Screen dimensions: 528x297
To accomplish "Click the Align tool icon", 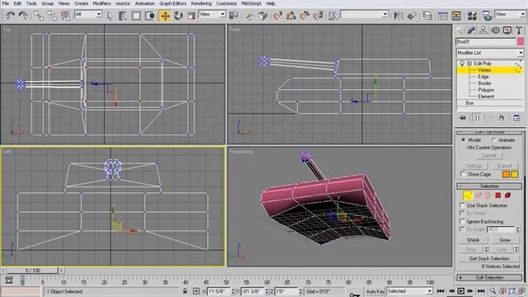I will tap(412, 16).
